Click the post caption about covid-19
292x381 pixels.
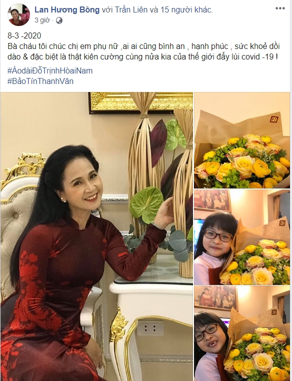click(x=143, y=51)
